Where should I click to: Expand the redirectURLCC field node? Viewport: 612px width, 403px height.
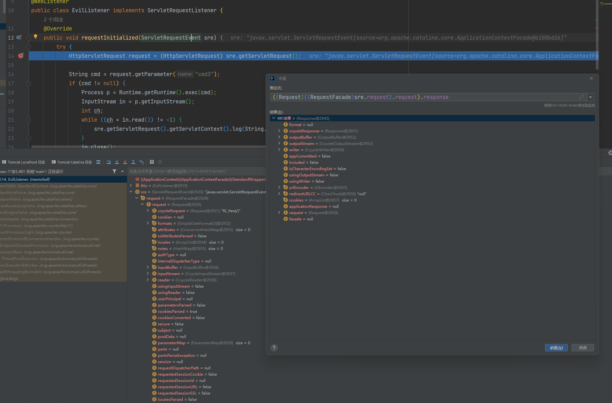279,194
